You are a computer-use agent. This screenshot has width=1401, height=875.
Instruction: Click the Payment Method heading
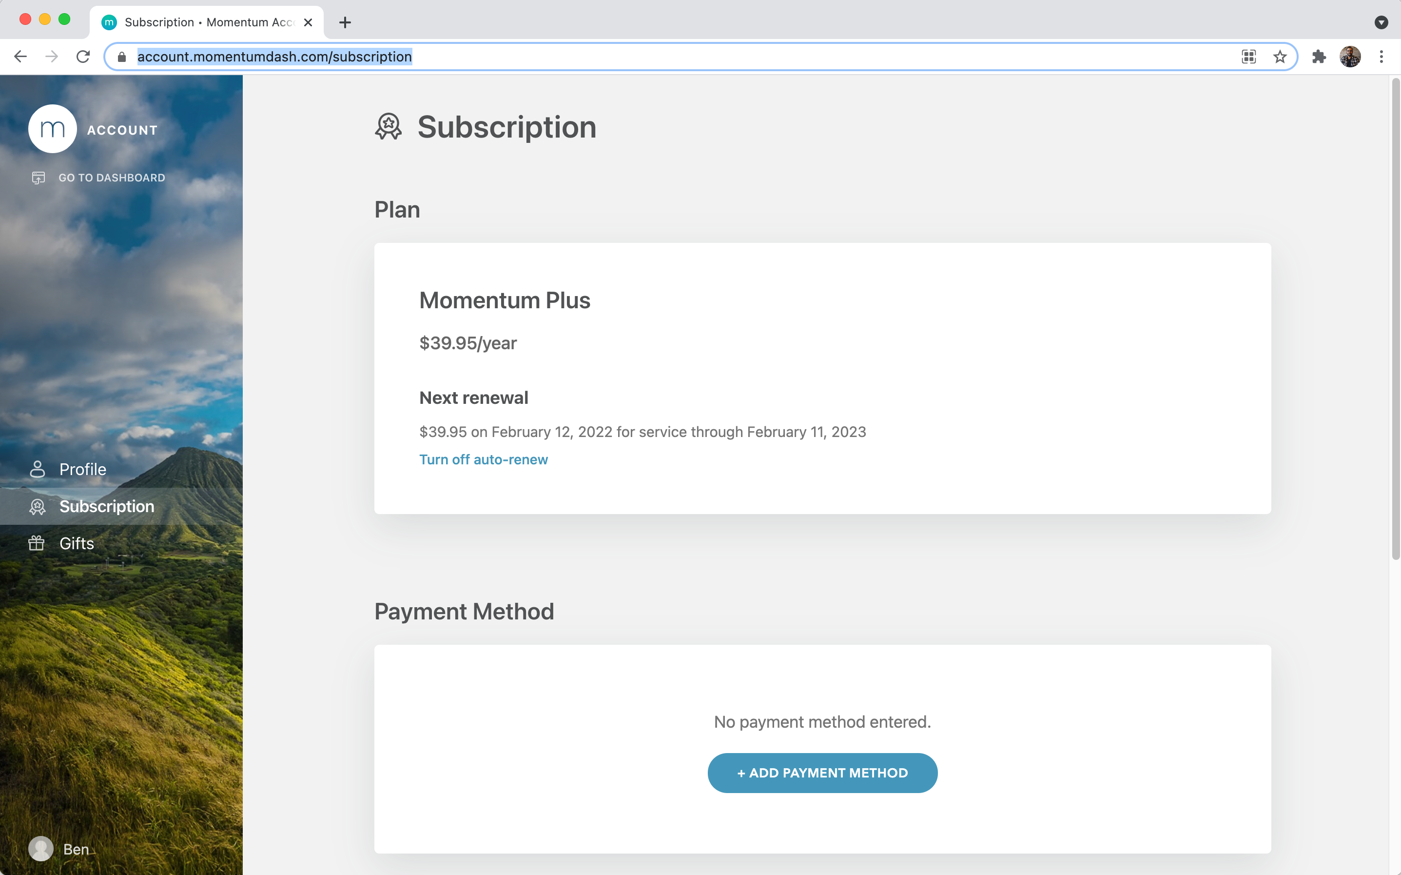pos(464,612)
